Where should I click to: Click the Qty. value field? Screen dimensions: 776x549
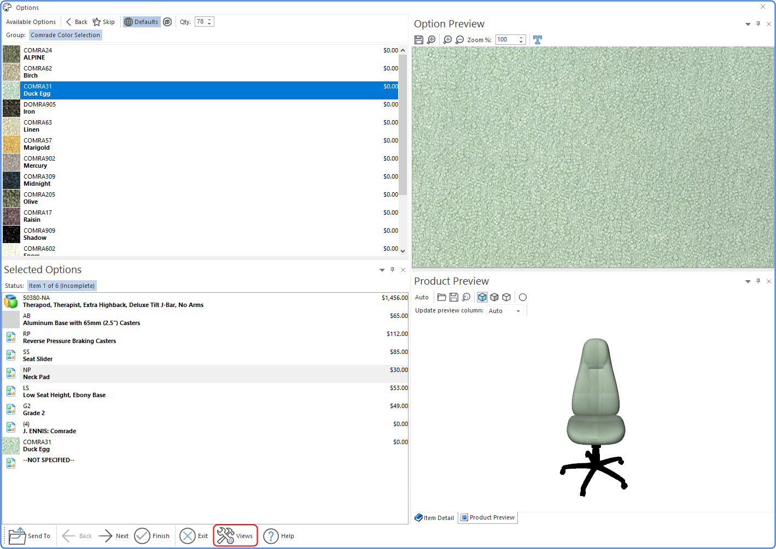[201, 22]
